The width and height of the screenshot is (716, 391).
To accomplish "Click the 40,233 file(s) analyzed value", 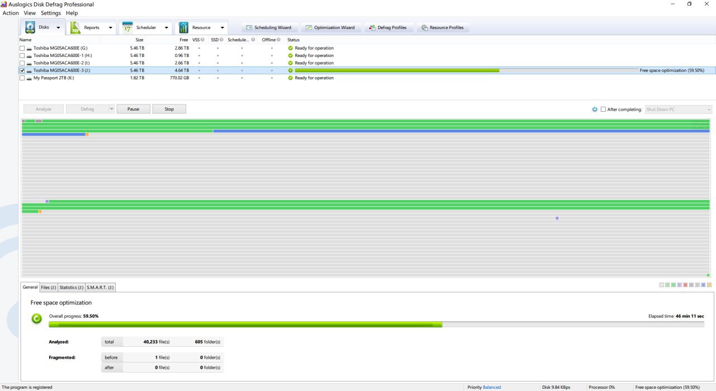I will tap(157, 341).
